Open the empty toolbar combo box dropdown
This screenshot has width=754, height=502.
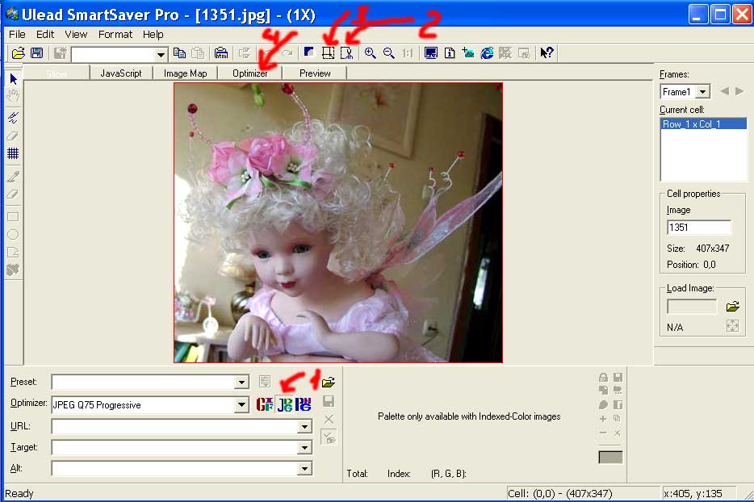161,54
